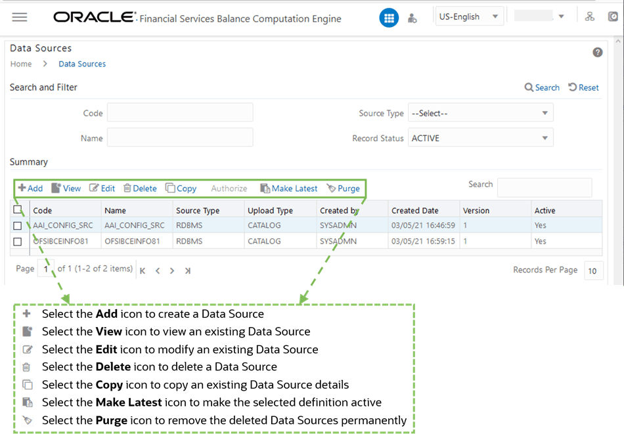
Task: Go to last page of results
Action: [x=187, y=271]
